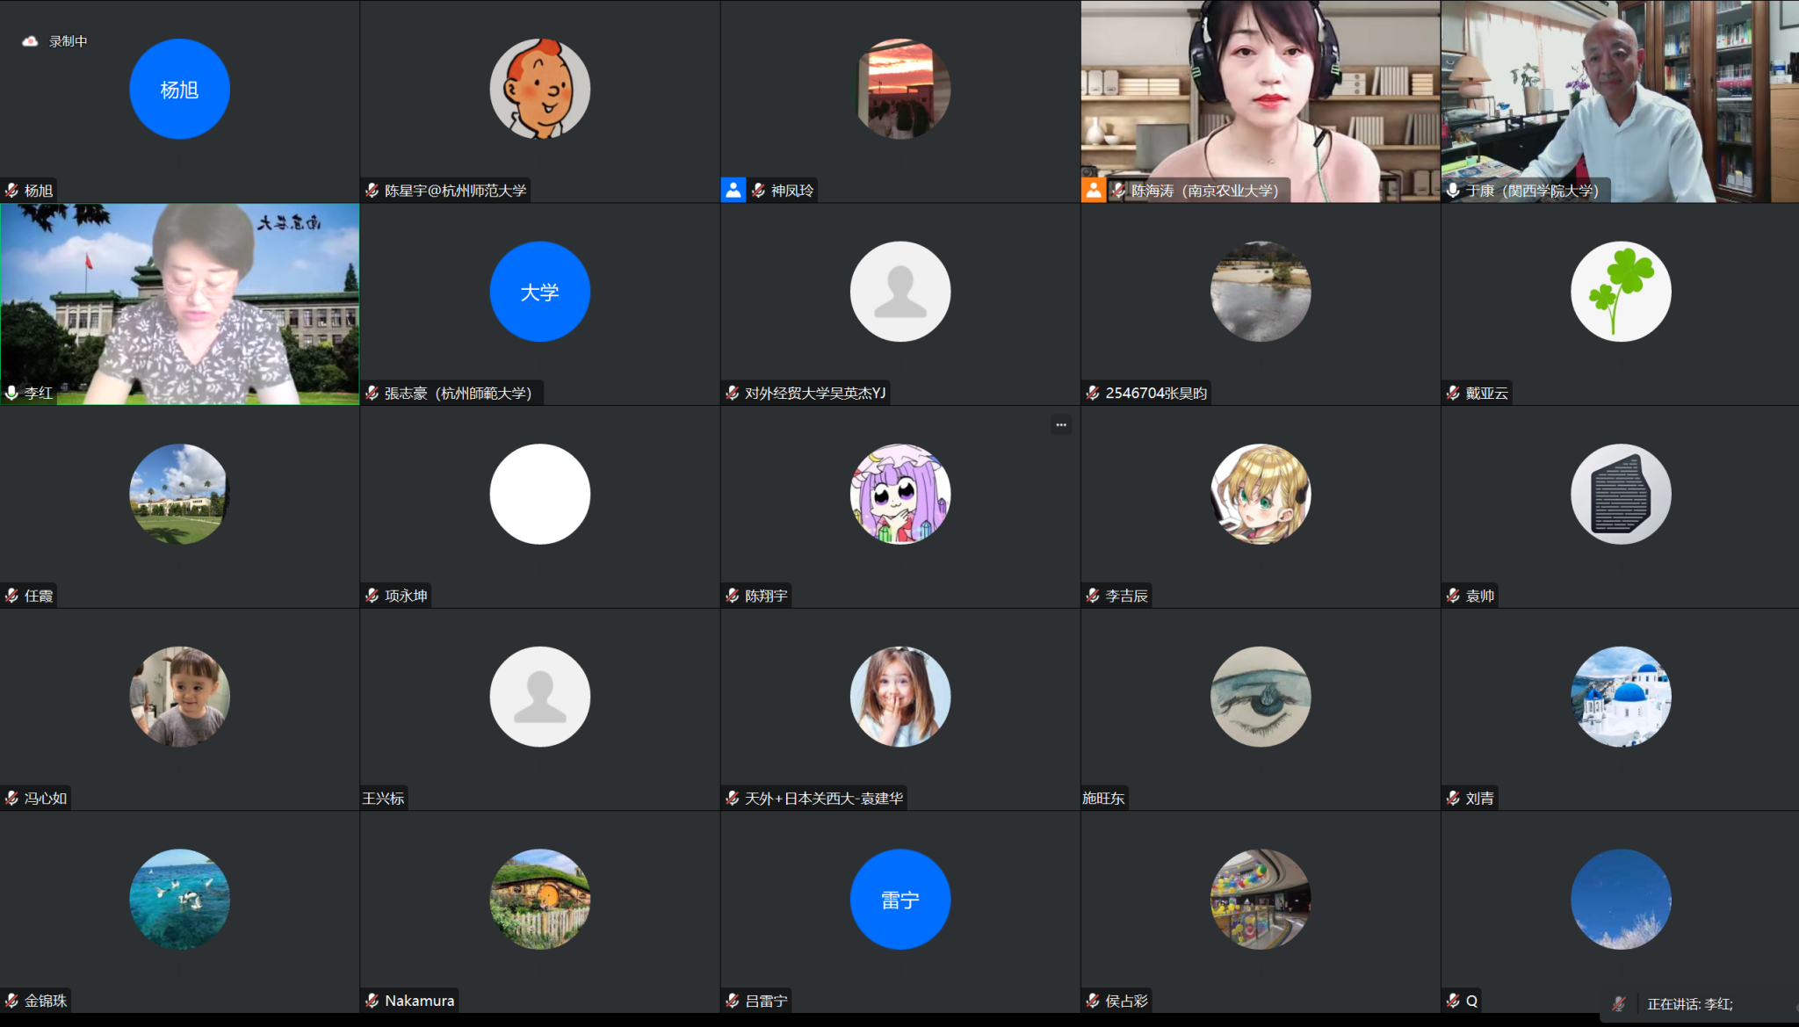Click the muted mic icon beside participant Q

[1454, 1001]
